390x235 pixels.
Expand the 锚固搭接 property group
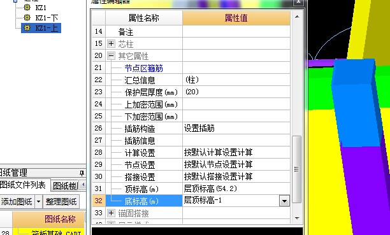point(111,213)
